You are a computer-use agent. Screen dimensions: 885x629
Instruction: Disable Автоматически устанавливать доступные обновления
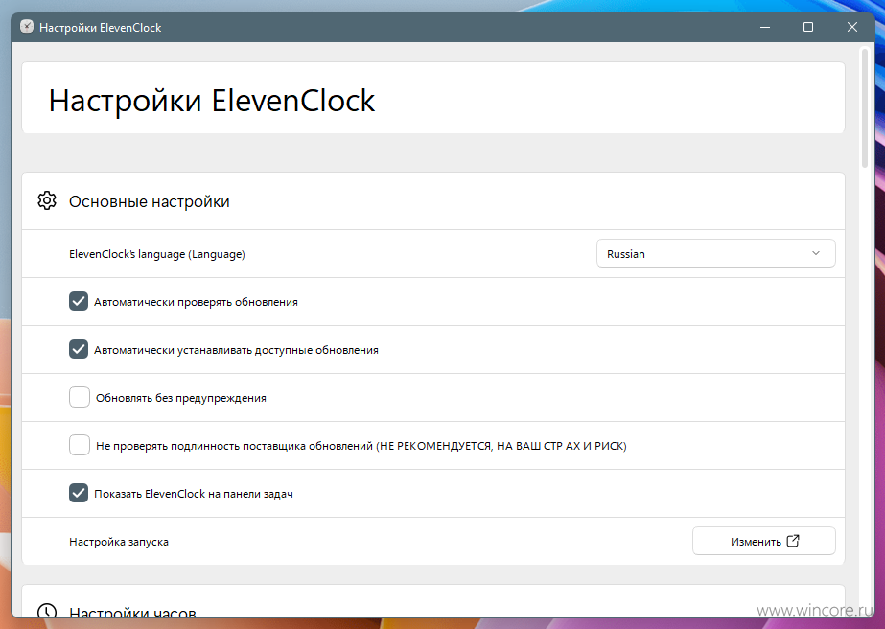79,350
